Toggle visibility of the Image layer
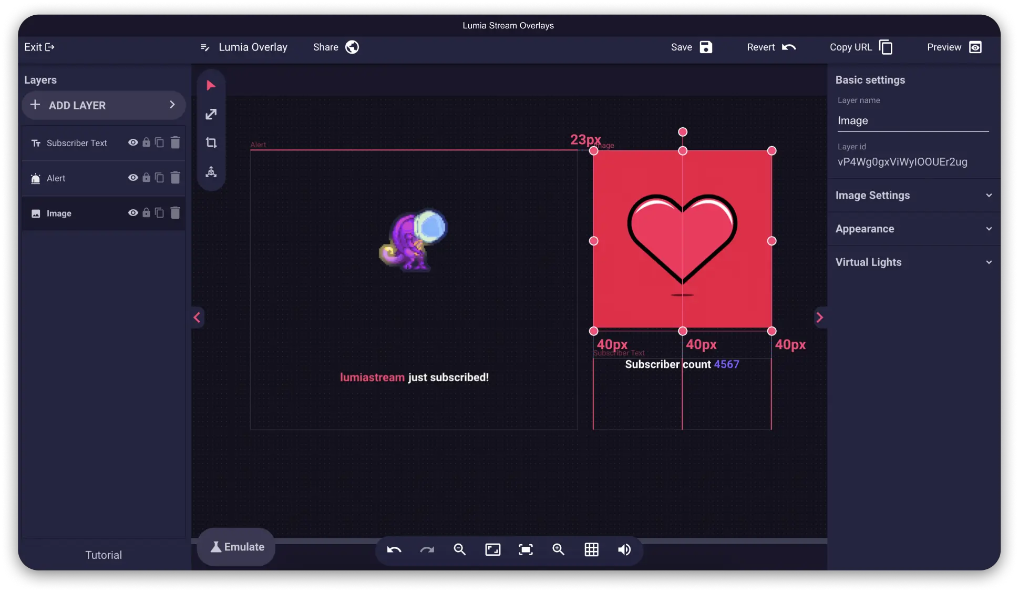 tap(132, 213)
